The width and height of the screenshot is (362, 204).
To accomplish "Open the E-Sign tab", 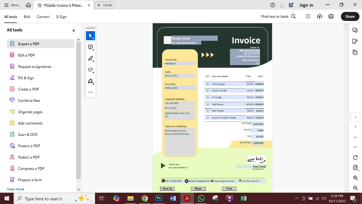I will [61, 17].
